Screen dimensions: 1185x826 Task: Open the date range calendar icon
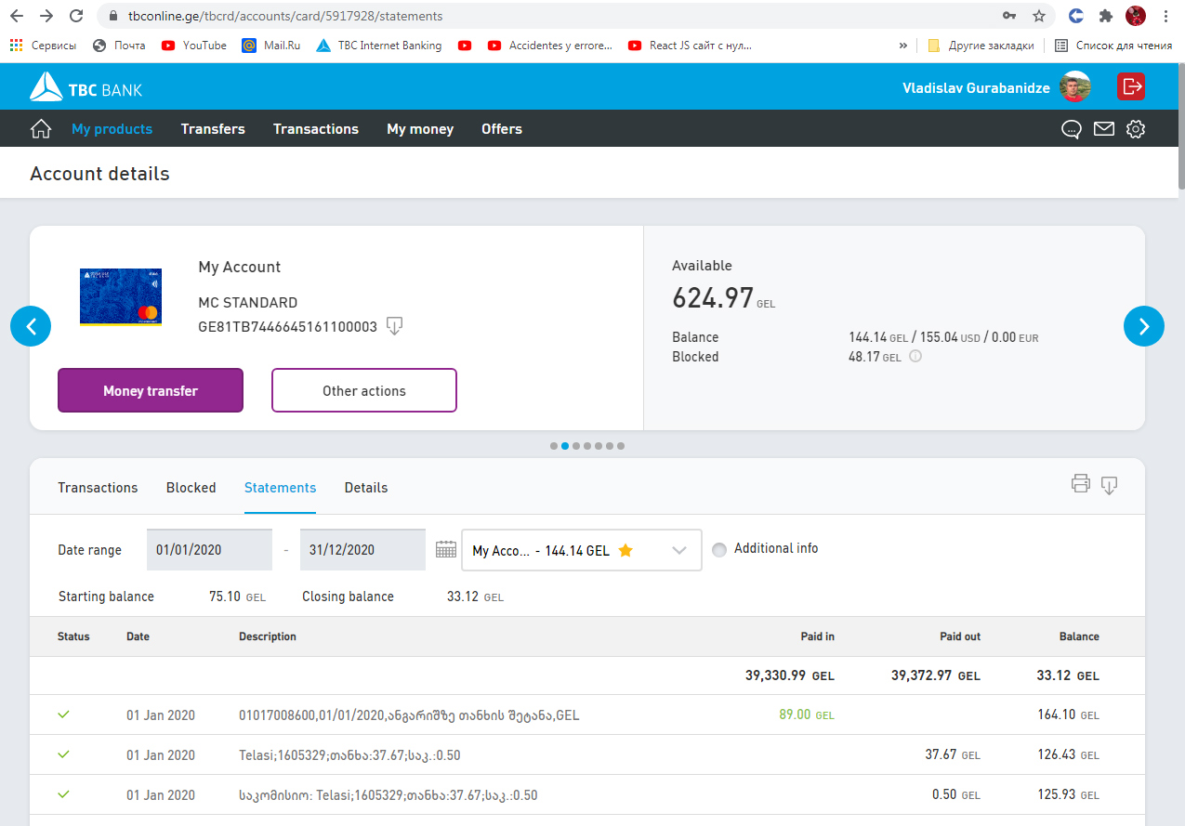[446, 549]
